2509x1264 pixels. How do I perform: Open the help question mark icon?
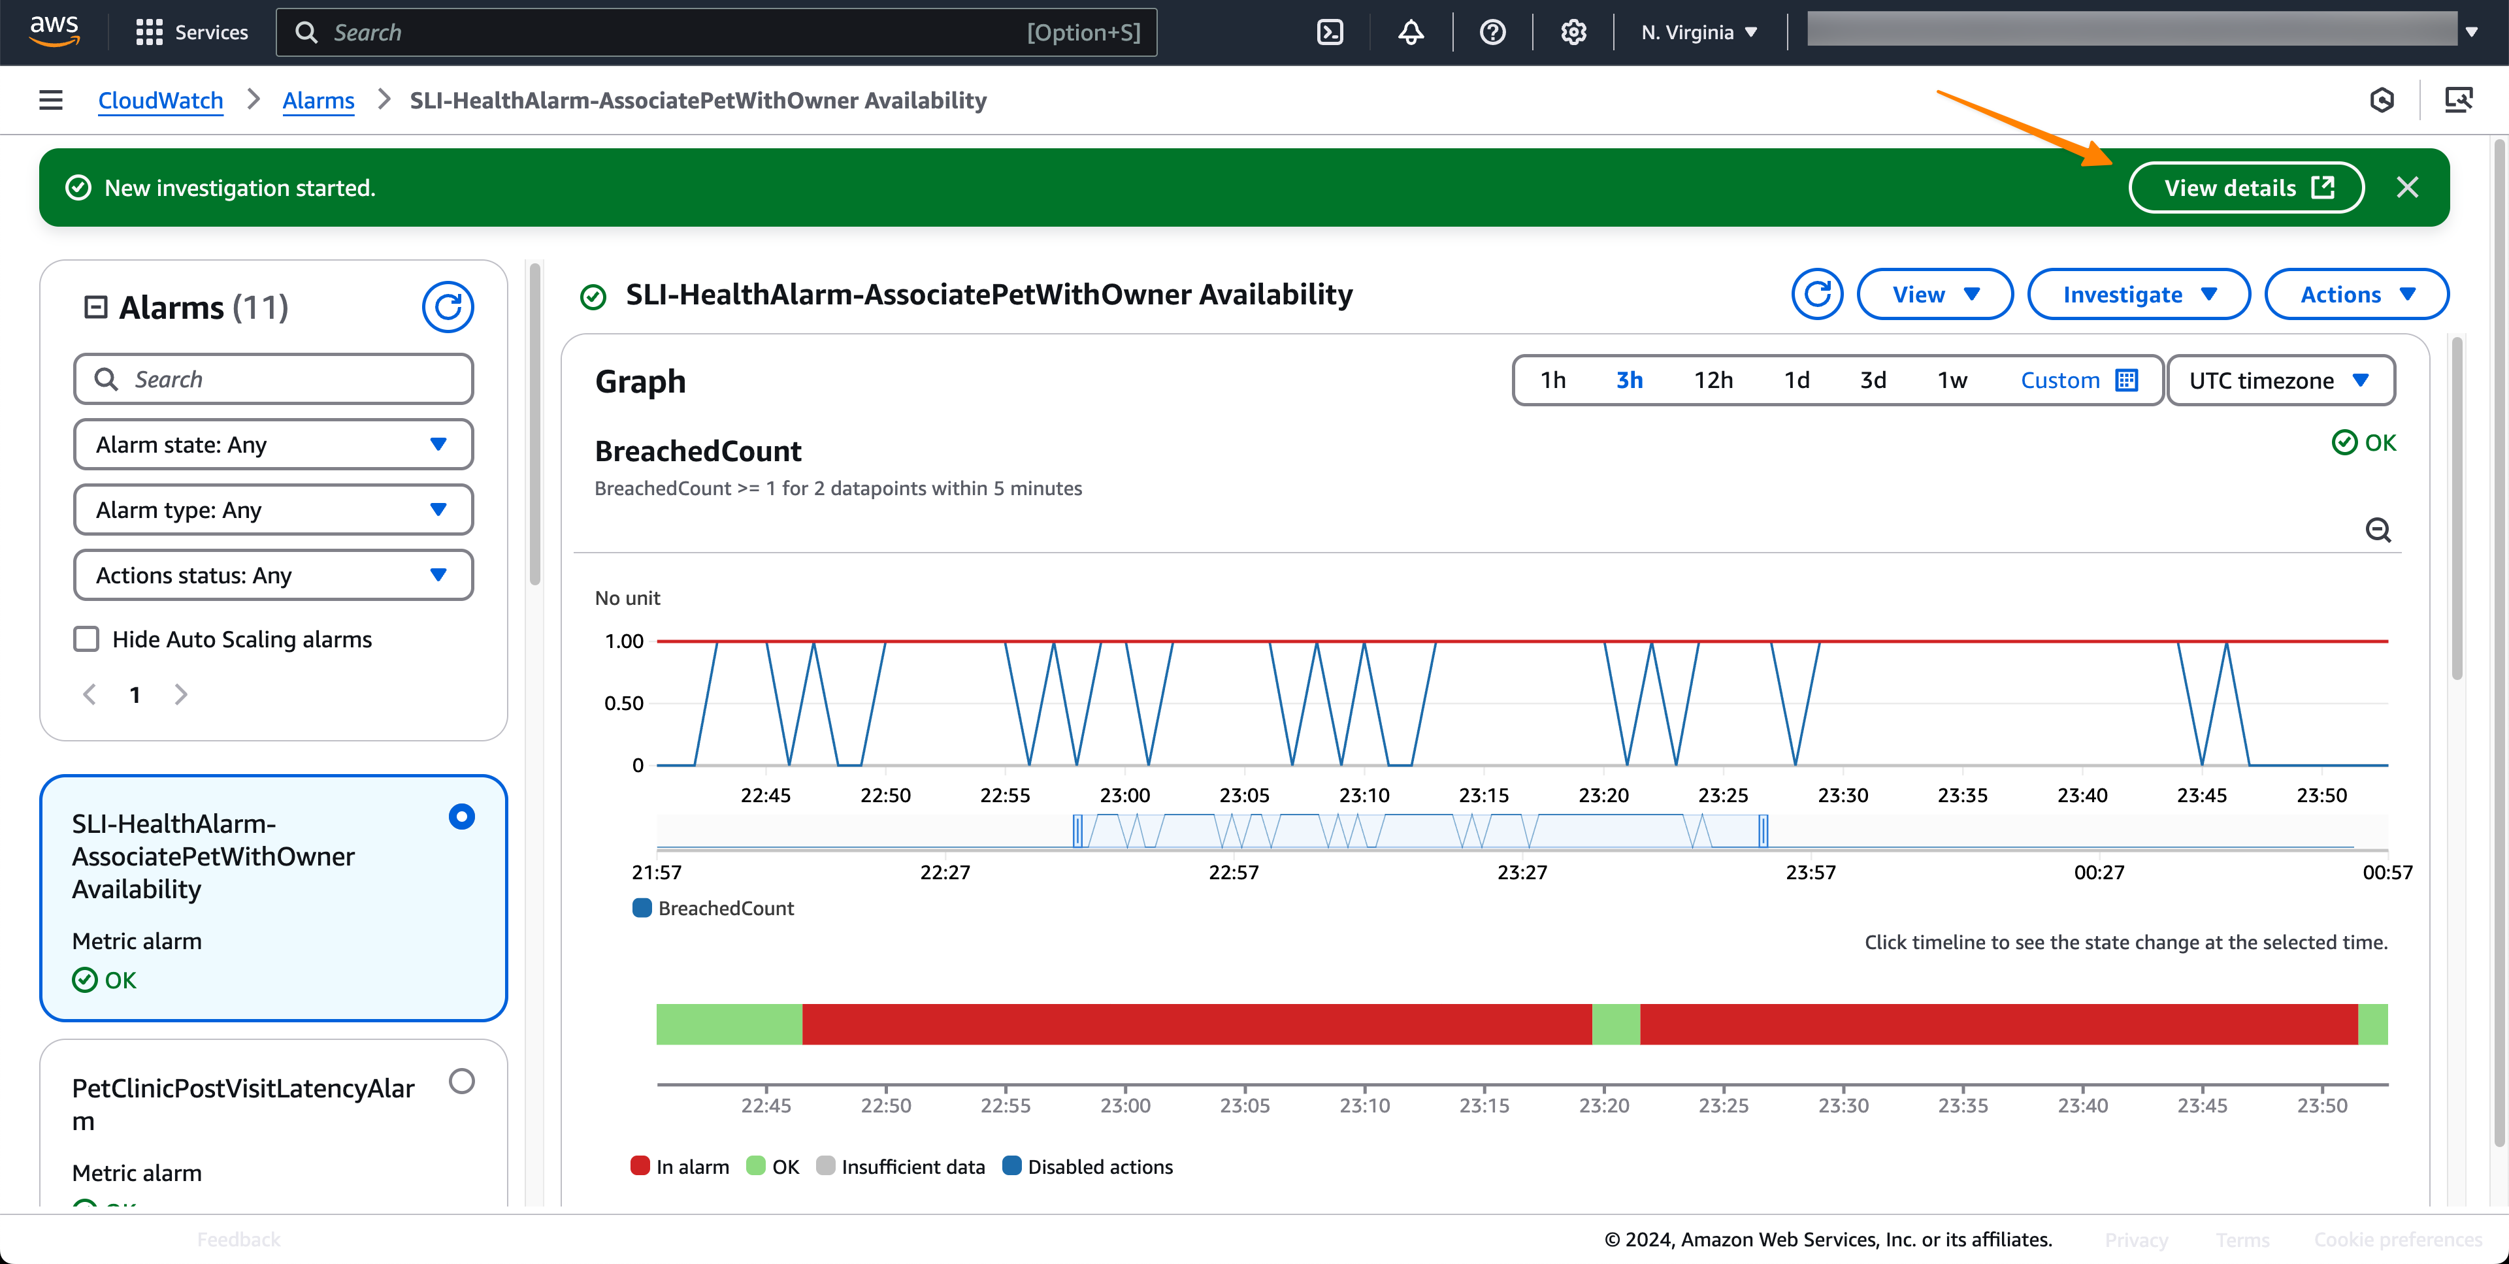pyautogui.click(x=1491, y=32)
